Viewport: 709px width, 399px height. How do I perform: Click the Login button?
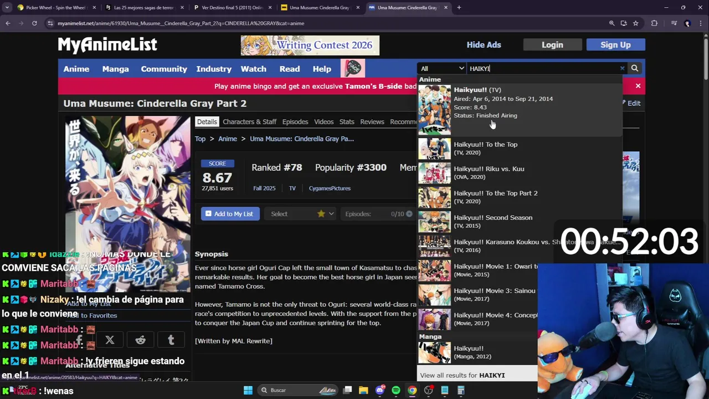click(x=552, y=45)
